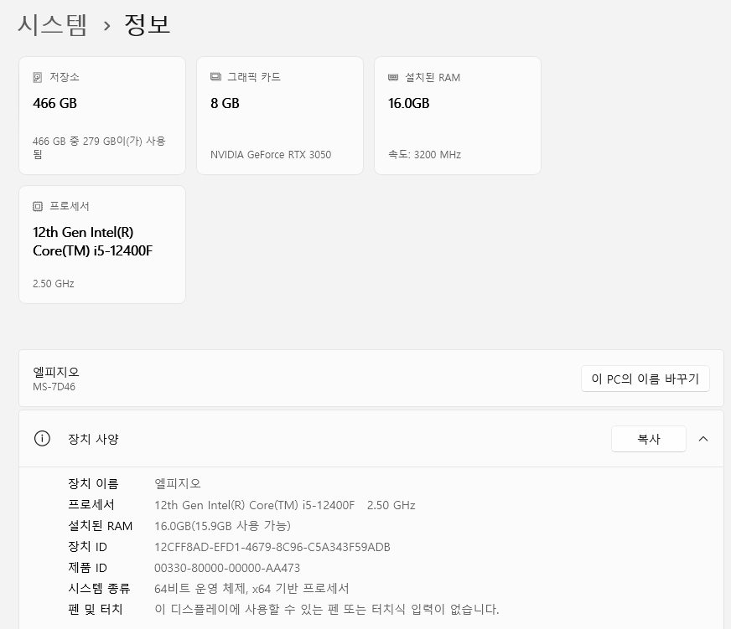This screenshot has width=731, height=629.
Task: Click the storage disk icon
Action: [37, 77]
